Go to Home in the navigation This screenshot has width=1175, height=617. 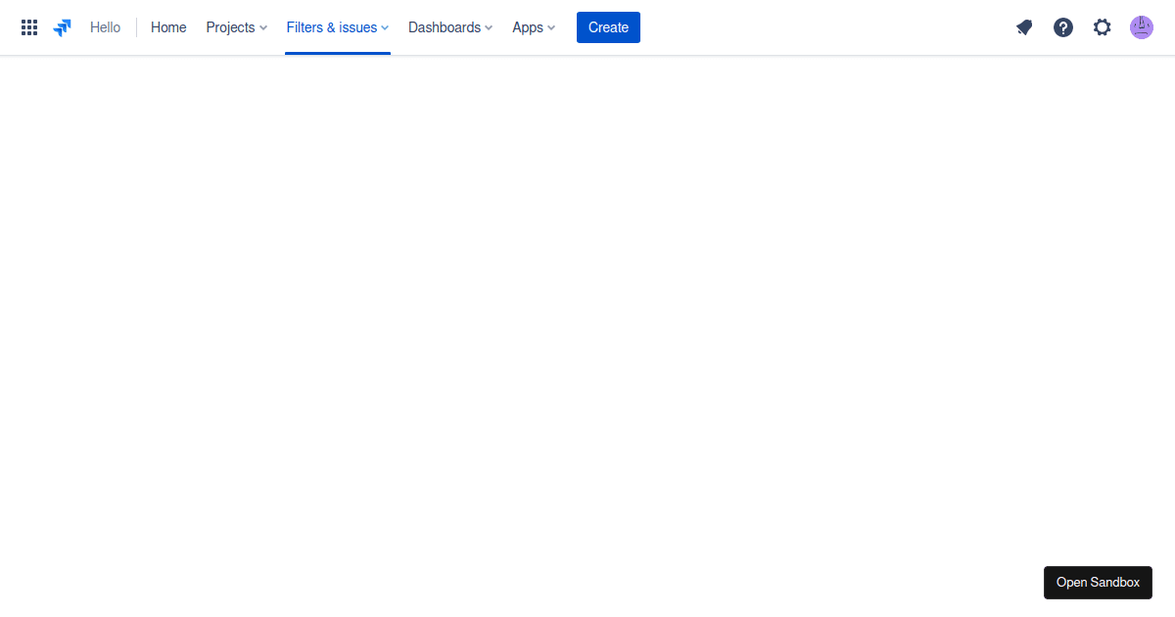167,27
